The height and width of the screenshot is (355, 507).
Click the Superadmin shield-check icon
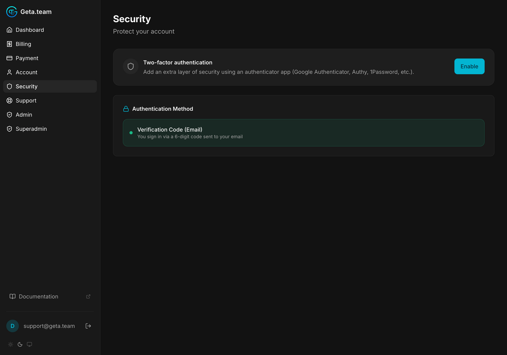point(10,129)
